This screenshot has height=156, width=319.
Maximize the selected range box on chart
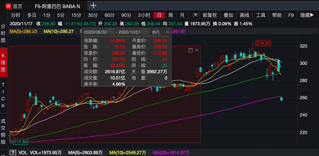coord(190,50)
